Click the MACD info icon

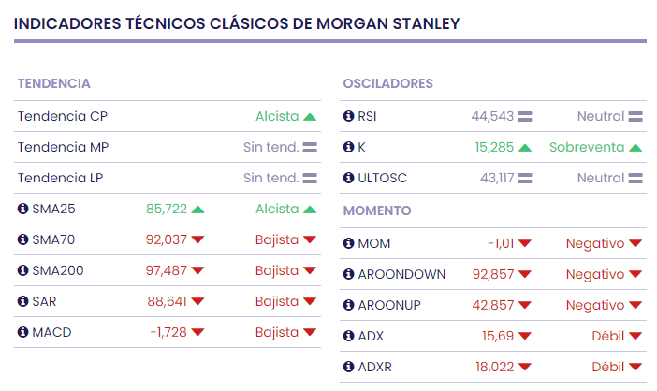click(23, 333)
